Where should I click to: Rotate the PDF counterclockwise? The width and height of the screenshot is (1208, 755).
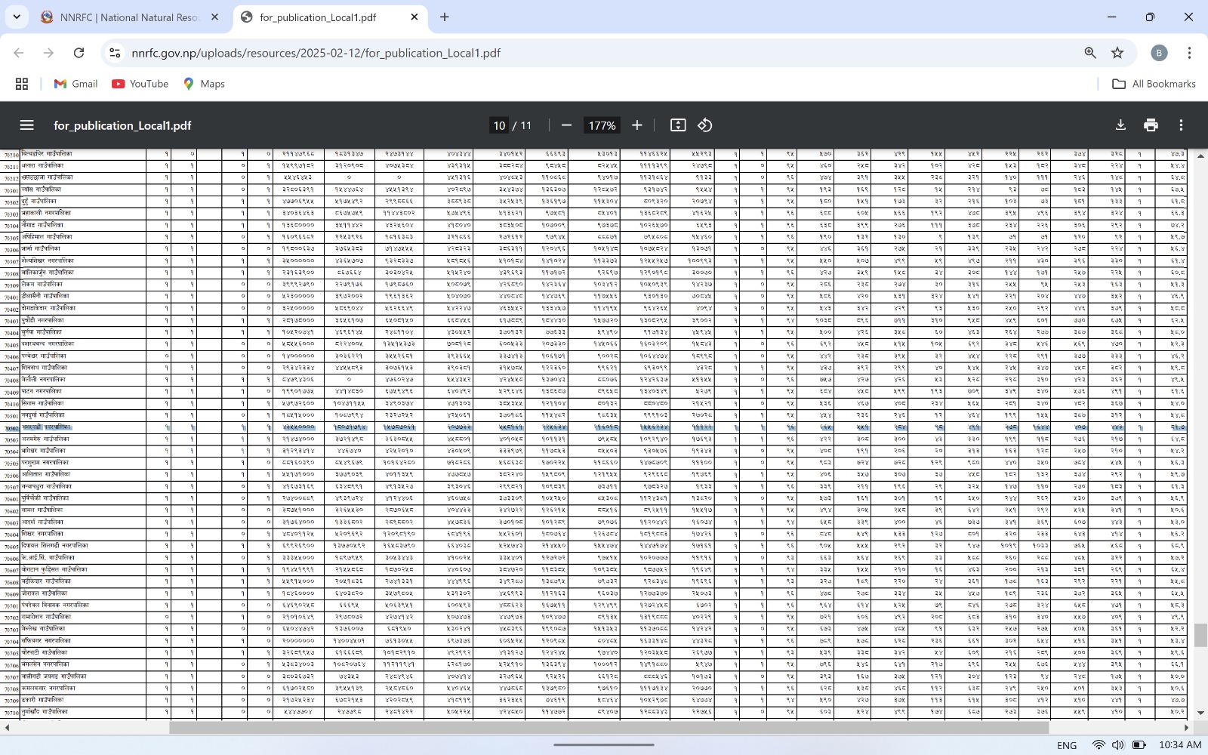704,125
